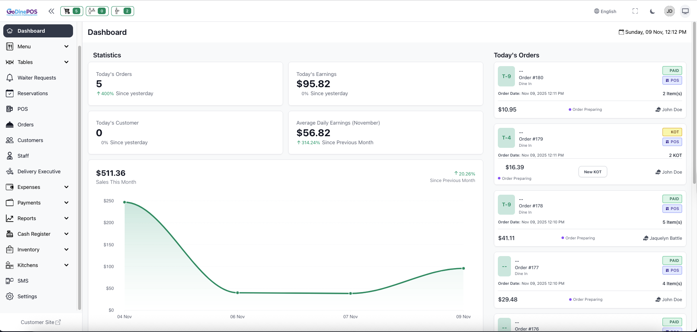Viewport: 697px width, 332px height.
Task: Change language from English
Action: (x=605, y=11)
